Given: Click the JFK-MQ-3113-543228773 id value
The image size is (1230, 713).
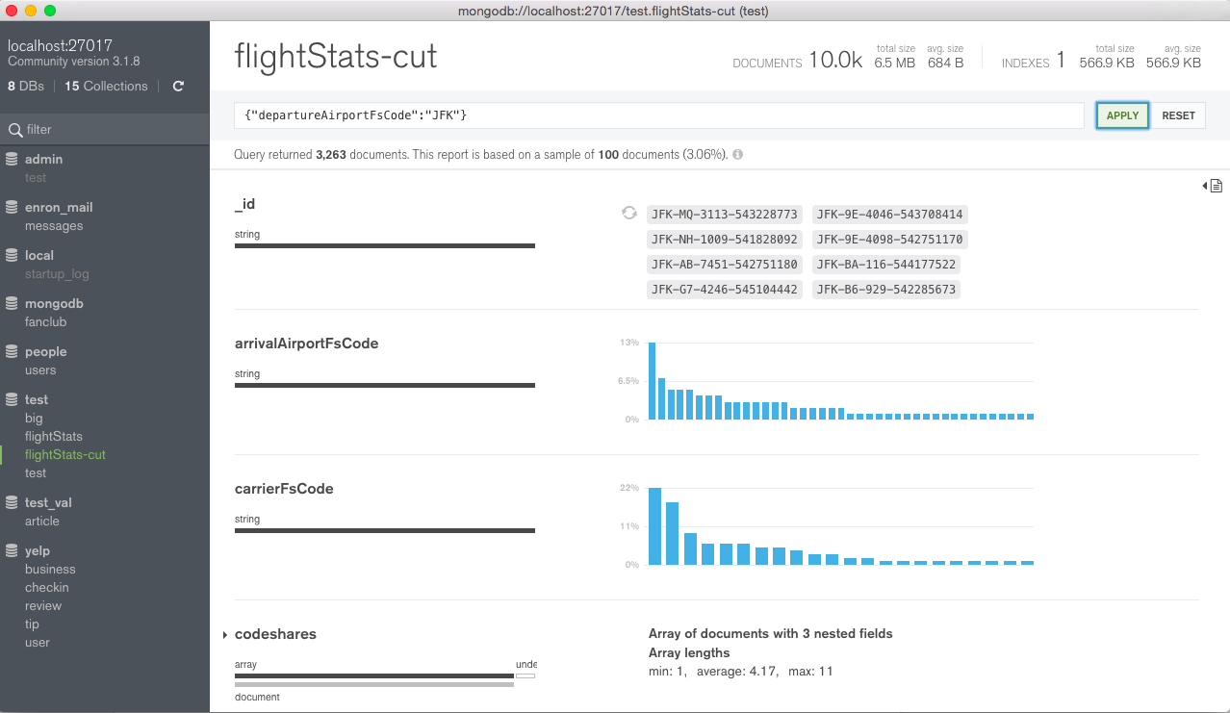Looking at the screenshot, I should (x=725, y=215).
